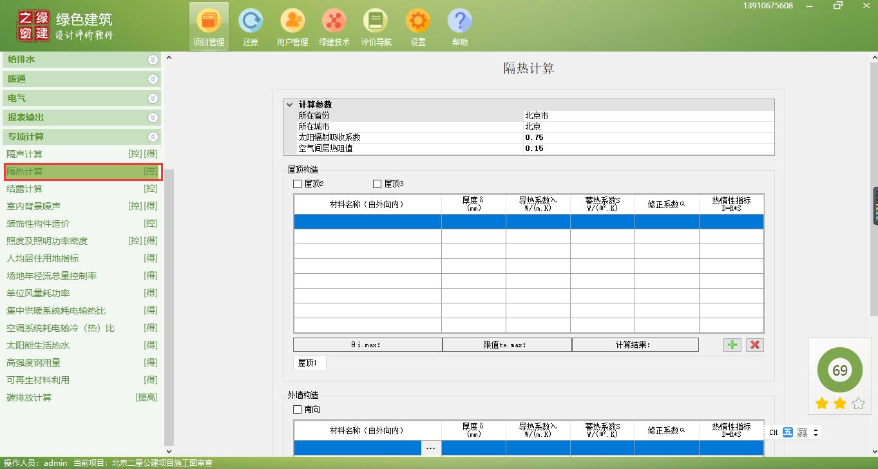Click 厚度δ column header in roof table

[473, 204]
